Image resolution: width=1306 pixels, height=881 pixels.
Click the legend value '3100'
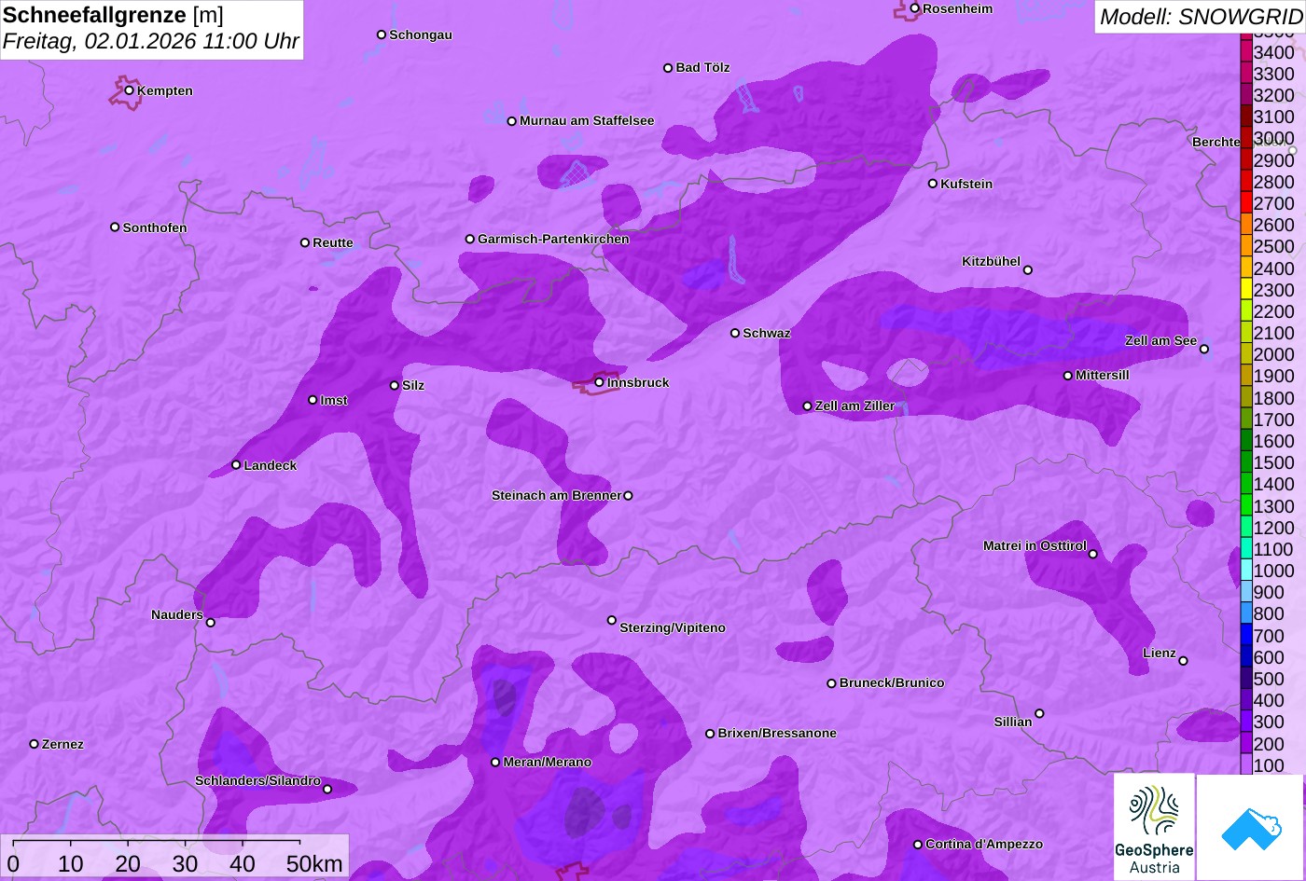tap(1274, 117)
